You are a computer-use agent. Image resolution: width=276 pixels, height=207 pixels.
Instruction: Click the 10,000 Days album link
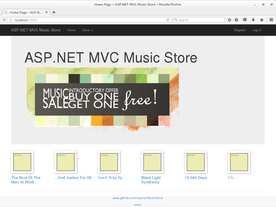[x=196, y=178]
